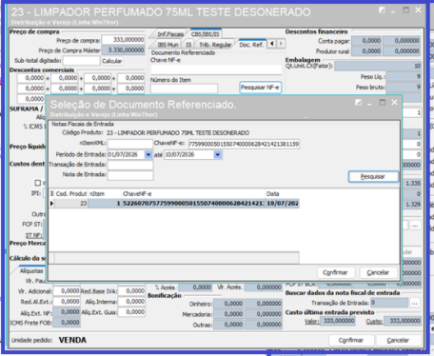The image size is (434, 356).
Task: Click the Nota de Entrada input field
Action: tap(130, 175)
